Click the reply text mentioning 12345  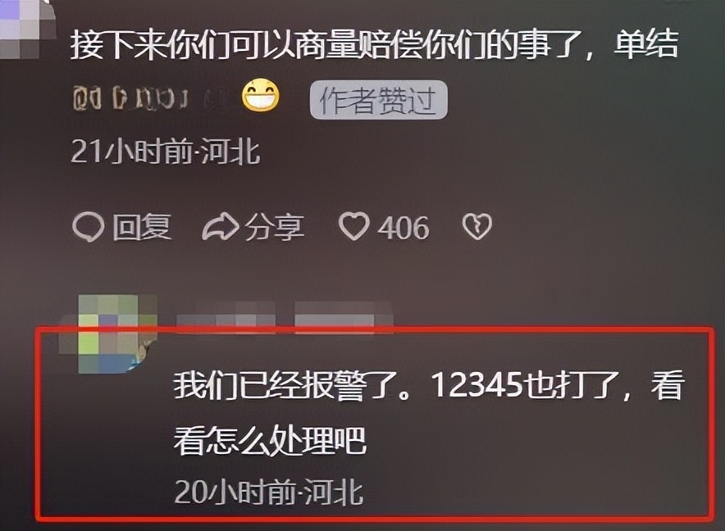429,385
